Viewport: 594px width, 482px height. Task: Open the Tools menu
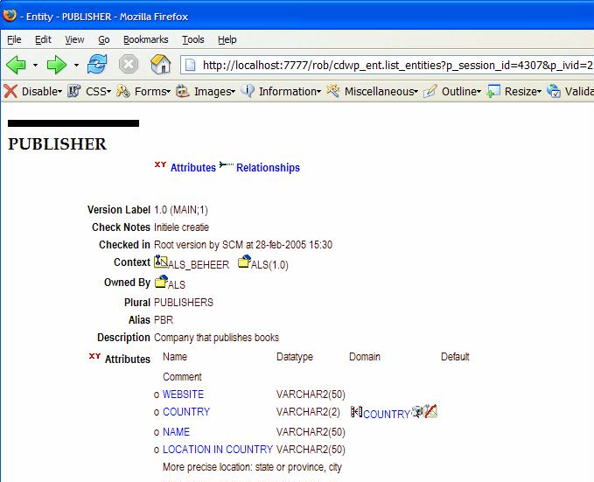192,39
